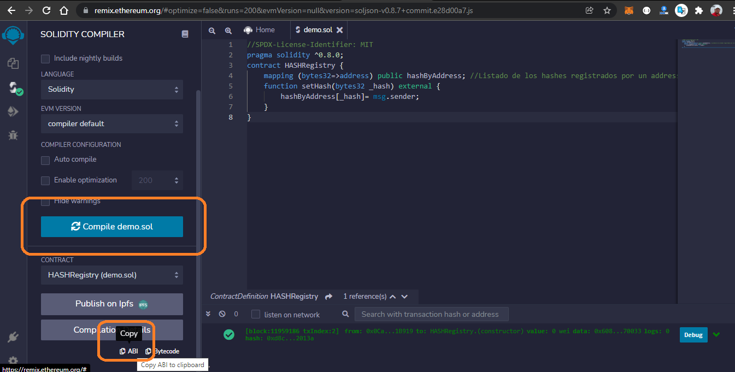Click the green transaction success checkmark

[229, 334]
